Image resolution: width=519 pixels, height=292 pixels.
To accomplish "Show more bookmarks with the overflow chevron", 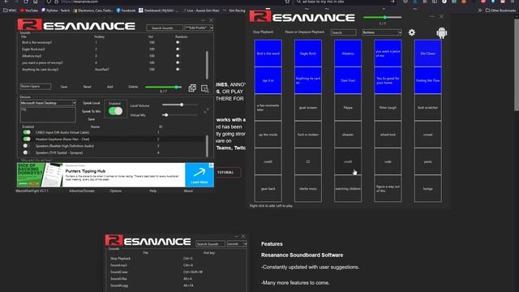I will click(x=479, y=11).
